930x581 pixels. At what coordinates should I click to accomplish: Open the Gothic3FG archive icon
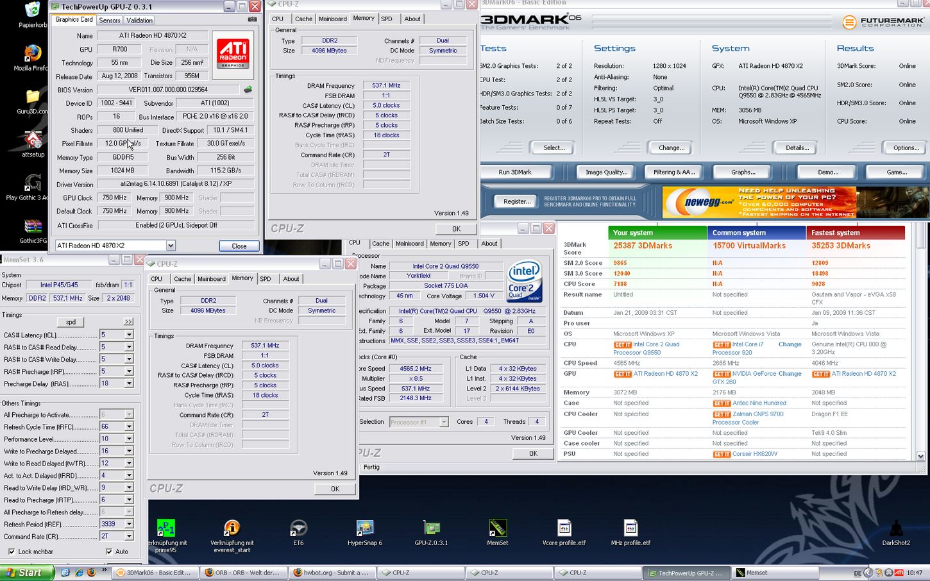pyautogui.click(x=32, y=226)
